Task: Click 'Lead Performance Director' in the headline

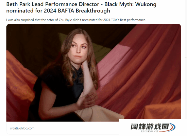Action: (66, 4)
